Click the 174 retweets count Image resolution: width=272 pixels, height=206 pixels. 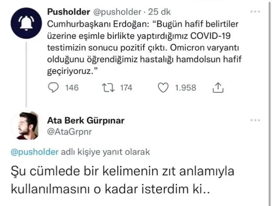[x=126, y=88]
